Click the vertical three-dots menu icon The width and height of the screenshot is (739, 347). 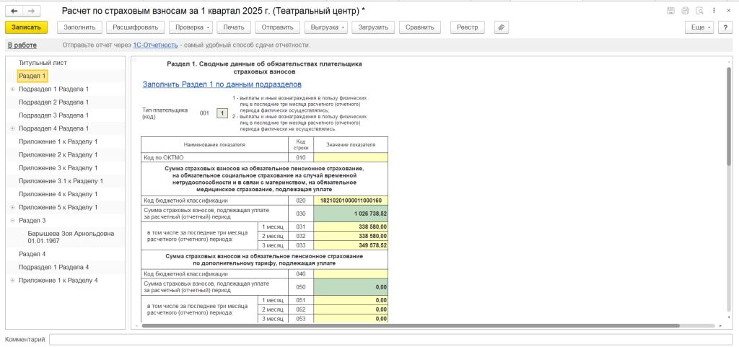(714, 12)
